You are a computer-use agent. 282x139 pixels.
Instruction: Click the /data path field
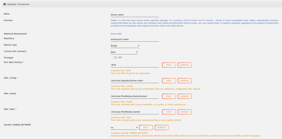coord(135,112)
